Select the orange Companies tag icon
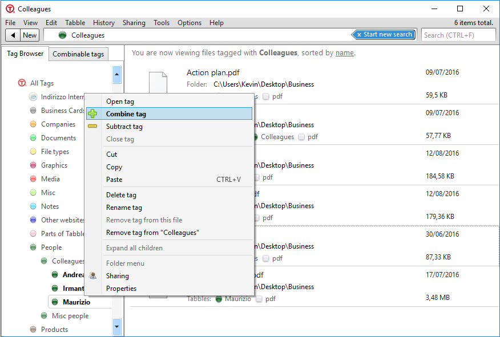Image resolution: width=500 pixels, height=337 pixels. coord(33,124)
